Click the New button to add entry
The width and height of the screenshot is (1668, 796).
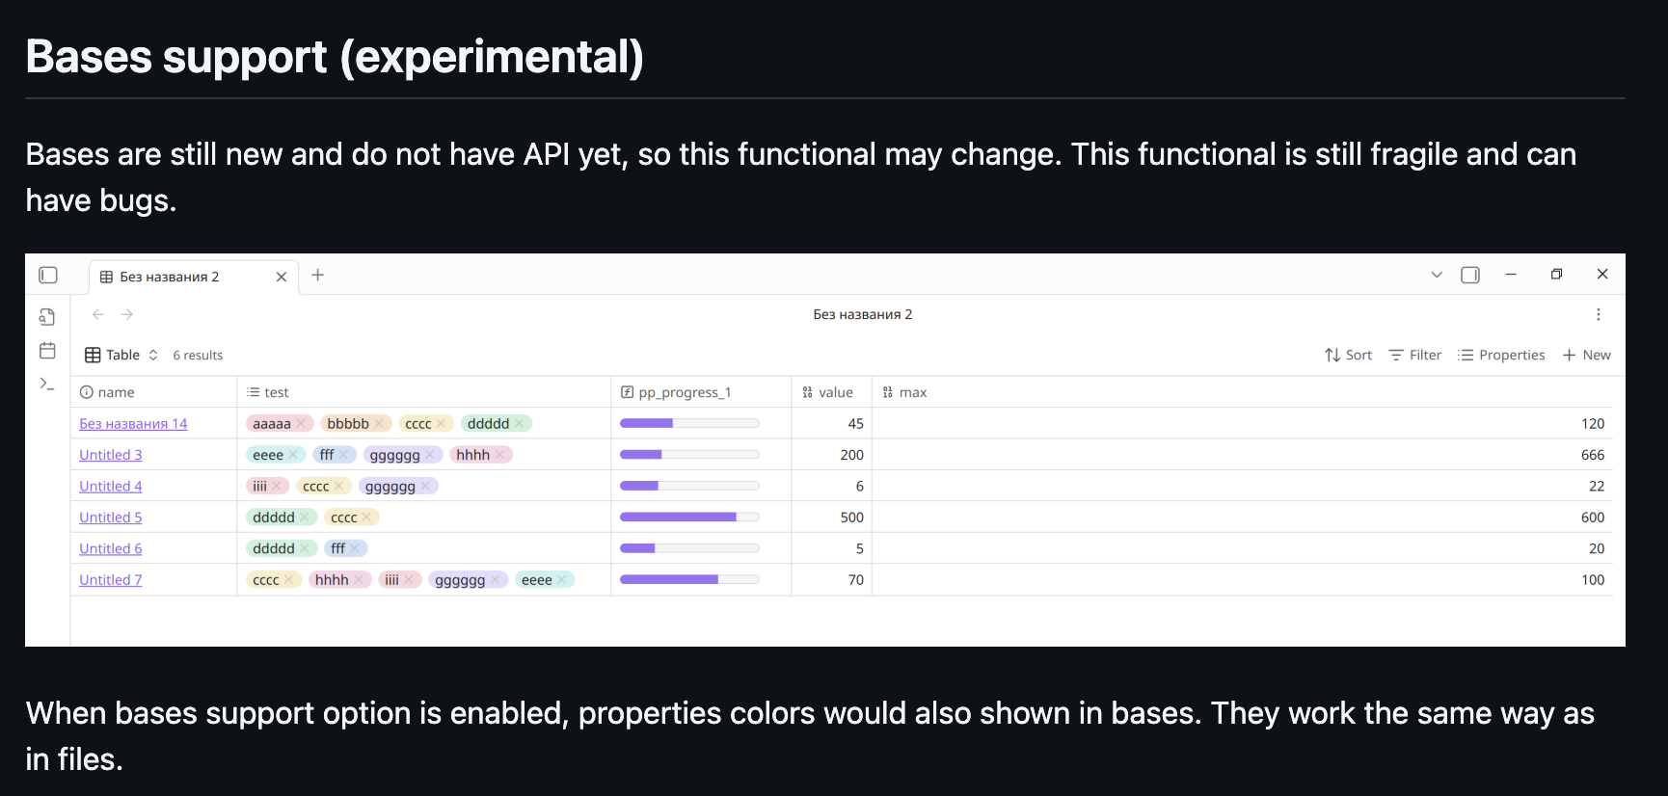pos(1586,355)
